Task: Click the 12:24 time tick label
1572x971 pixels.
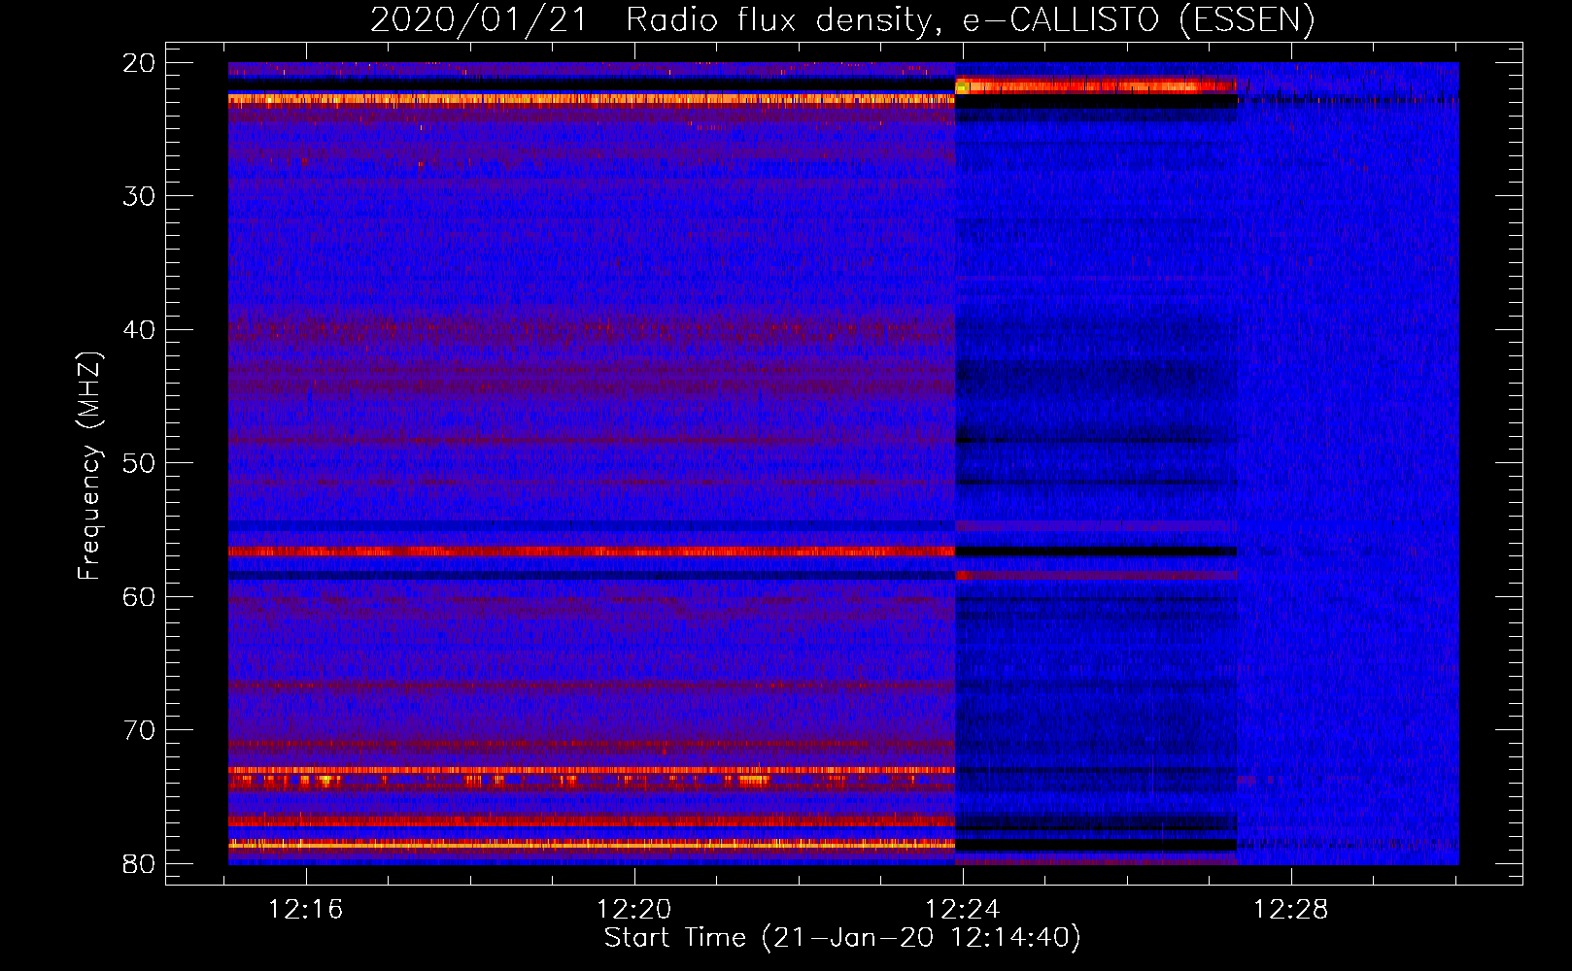Action: point(963,910)
